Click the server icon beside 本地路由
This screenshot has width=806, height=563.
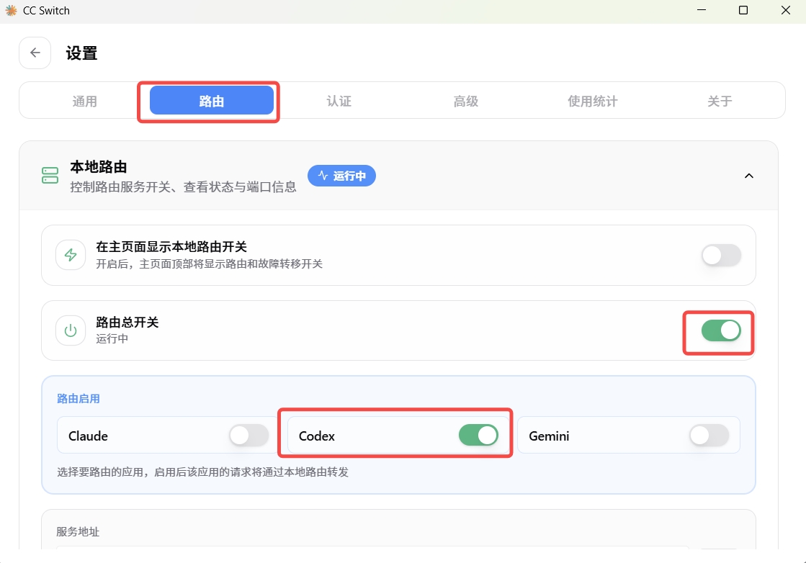[x=50, y=175]
